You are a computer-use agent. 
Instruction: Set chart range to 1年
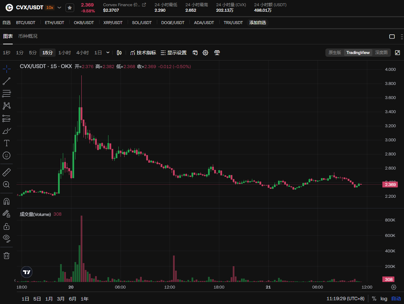[x=84, y=299]
